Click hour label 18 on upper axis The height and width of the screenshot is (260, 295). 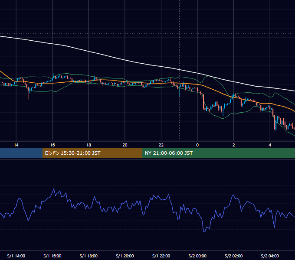[88, 145]
